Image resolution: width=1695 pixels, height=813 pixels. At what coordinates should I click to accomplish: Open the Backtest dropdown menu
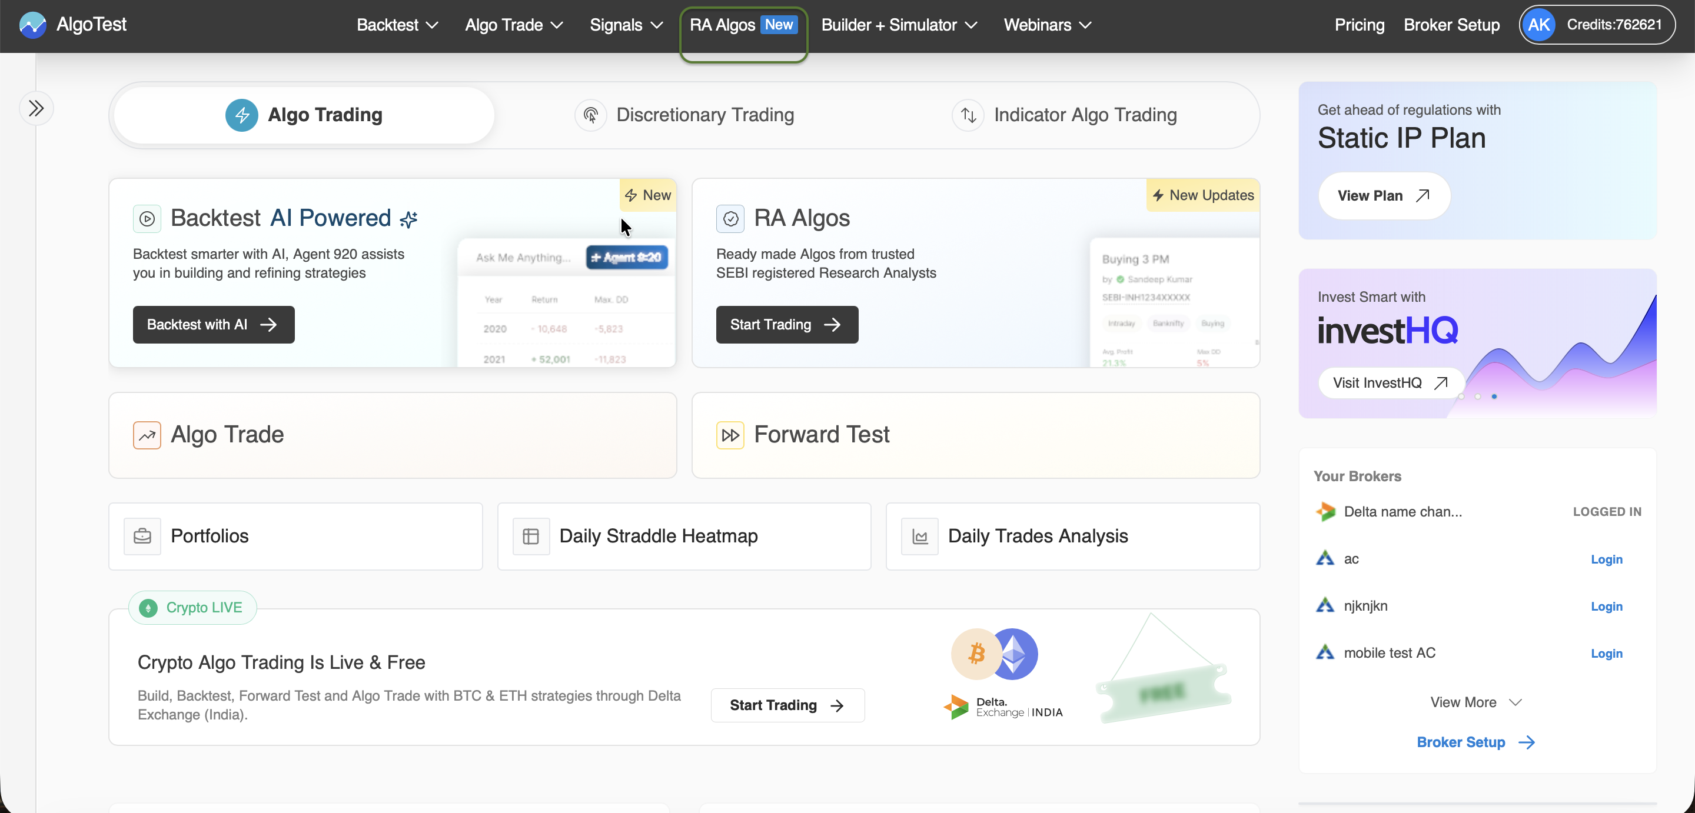(397, 25)
